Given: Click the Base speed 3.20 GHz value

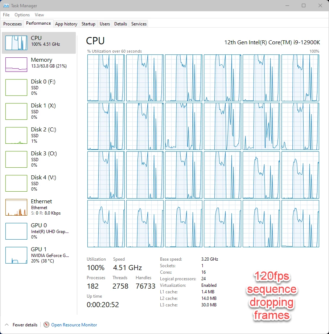Looking at the screenshot, I should (210, 259).
